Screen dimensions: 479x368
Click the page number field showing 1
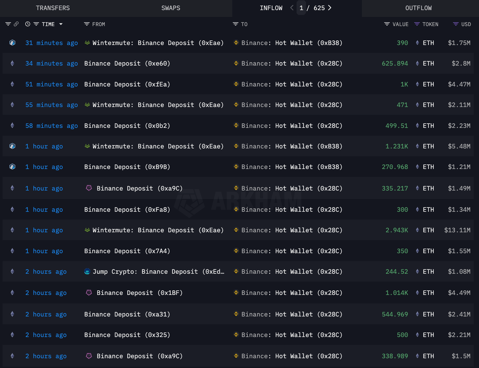(301, 8)
